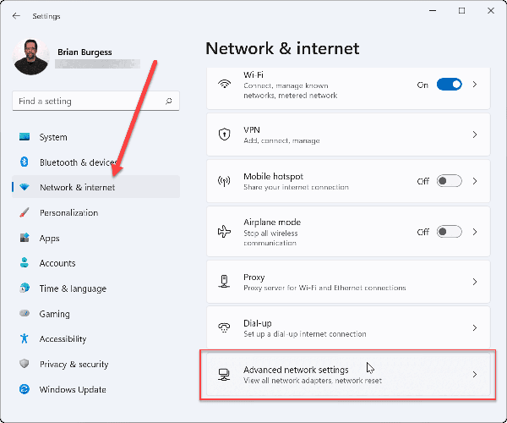Click the Advanced network settings monitor icon

tap(224, 375)
